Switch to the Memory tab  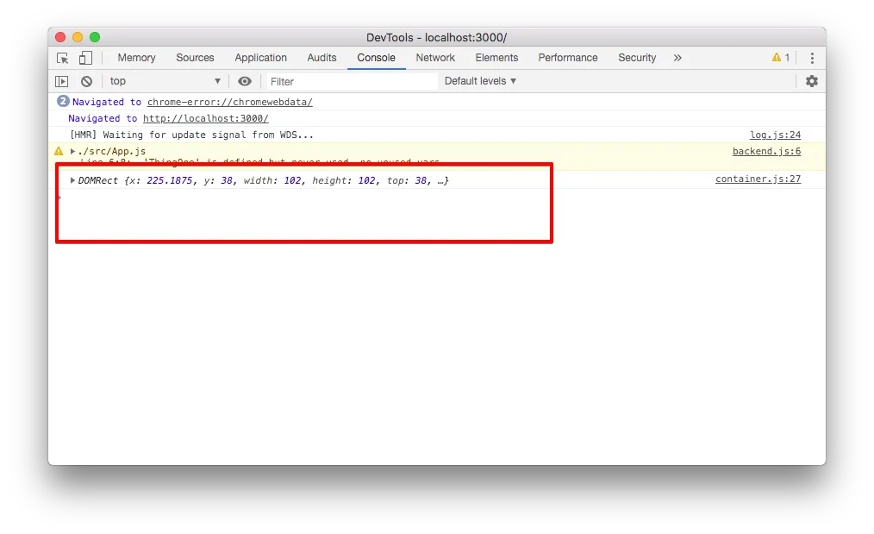[x=136, y=58]
